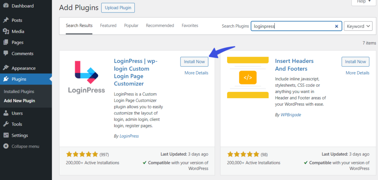Image resolution: width=378 pixels, height=180 pixels.
Task: Click the LoginPress plugin logo
Action: click(x=86, y=76)
